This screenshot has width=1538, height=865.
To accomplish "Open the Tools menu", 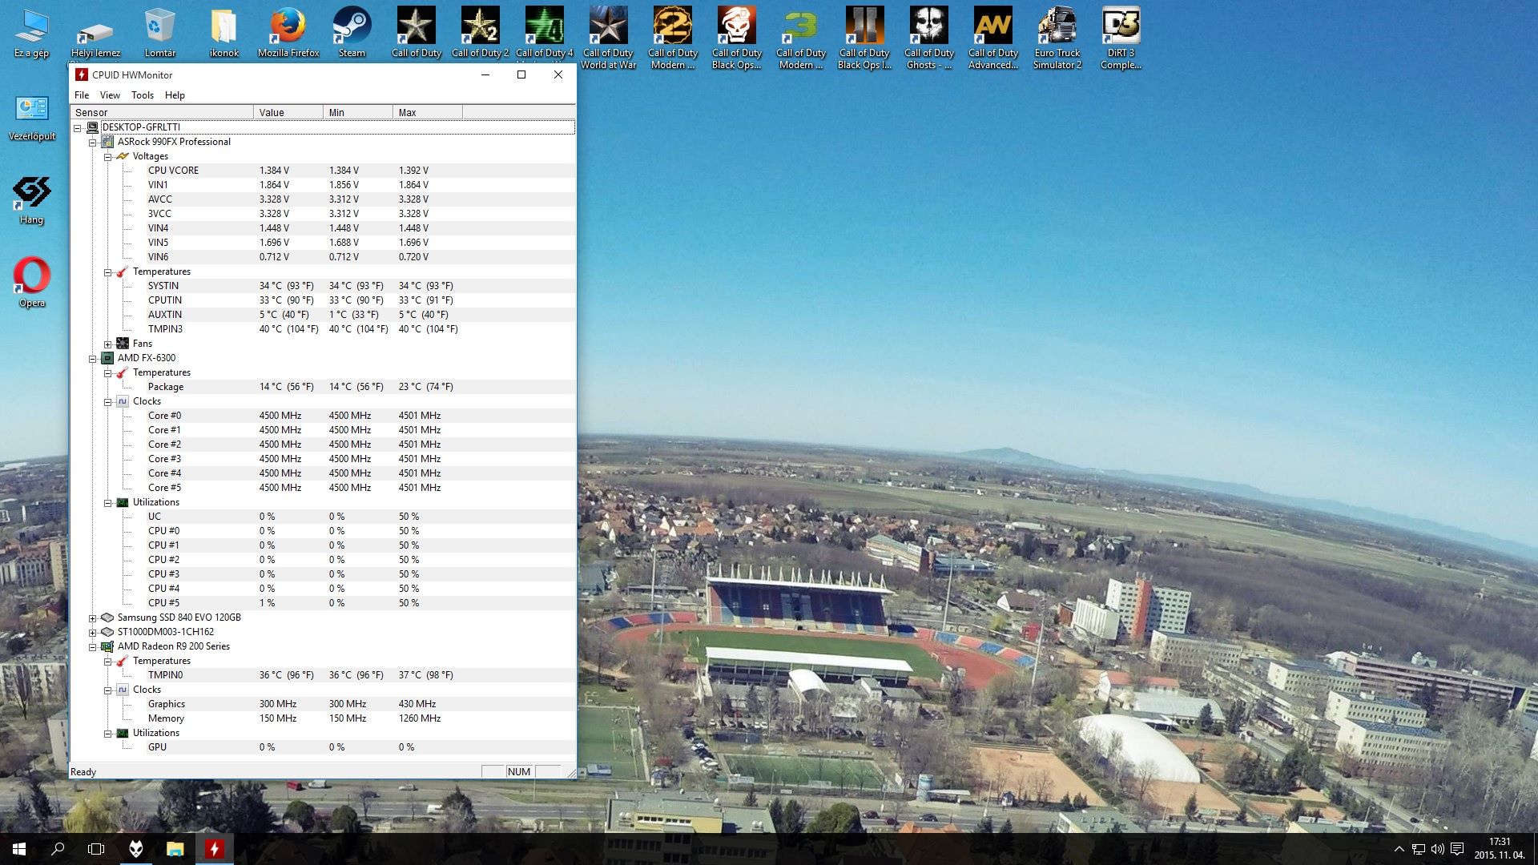I will [x=142, y=95].
